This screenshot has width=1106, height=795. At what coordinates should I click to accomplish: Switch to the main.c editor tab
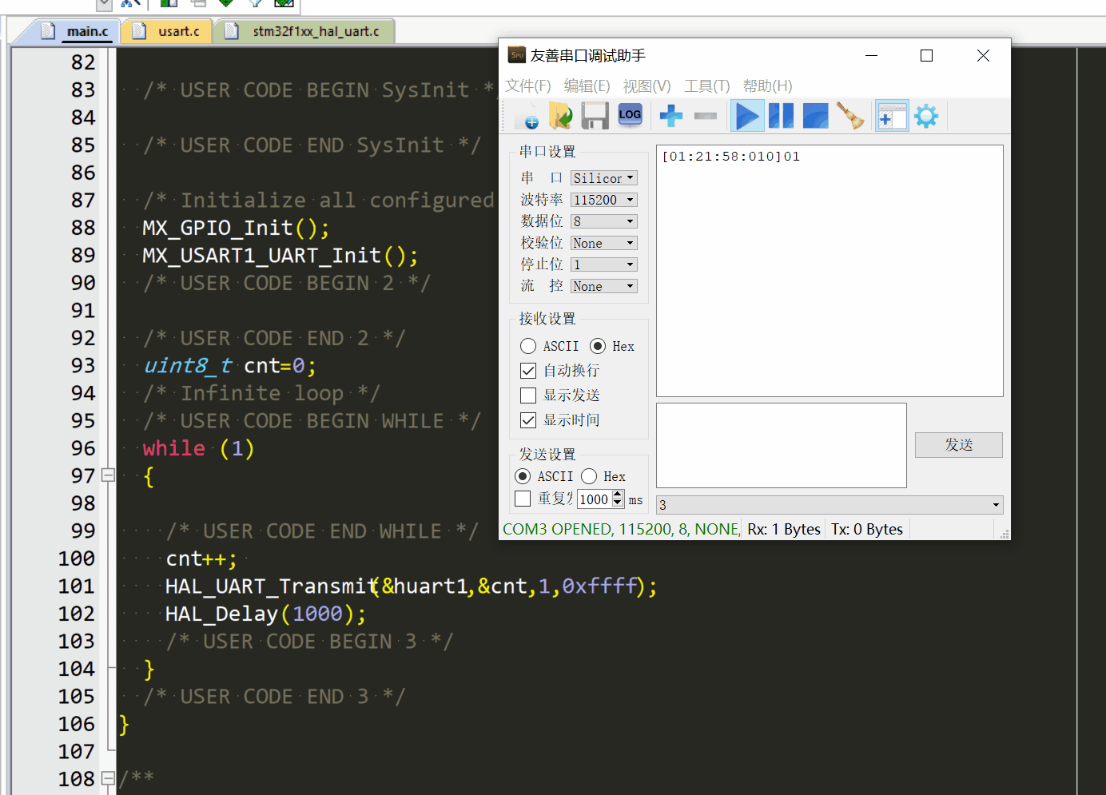(x=78, y=31)
